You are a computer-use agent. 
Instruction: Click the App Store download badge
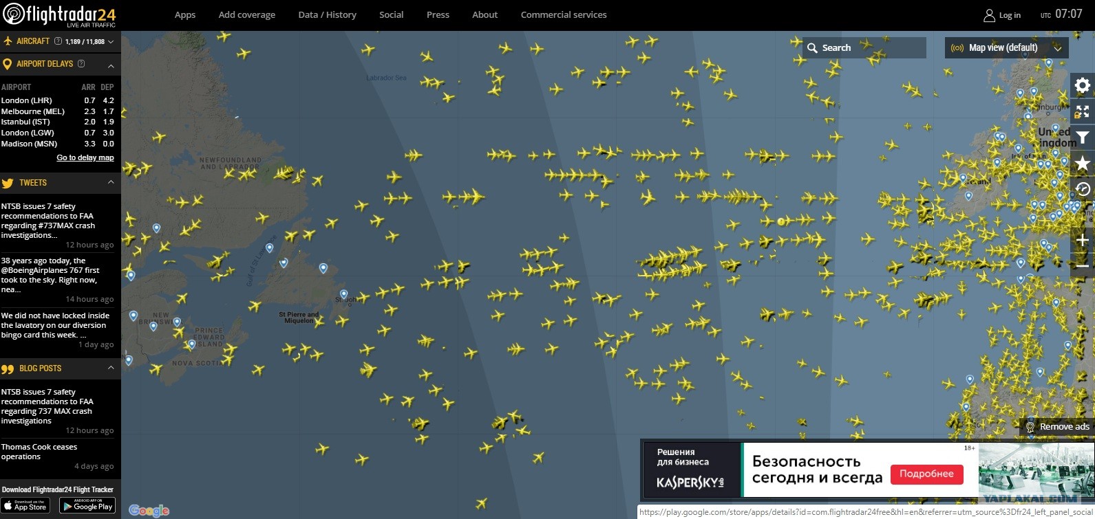pos(24,505)
